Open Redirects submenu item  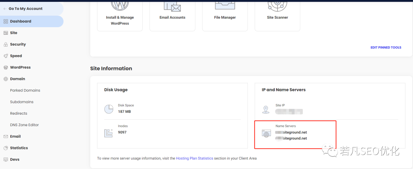point(18,114)
